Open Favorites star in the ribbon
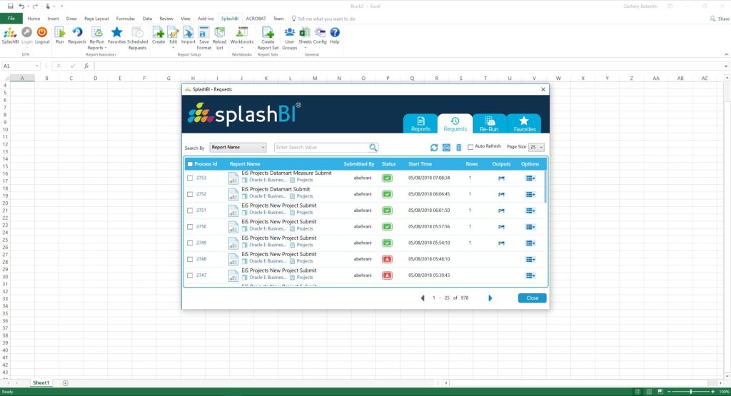Image resolution: width=731 pixels, height=396 pixels. coord(116,32)
